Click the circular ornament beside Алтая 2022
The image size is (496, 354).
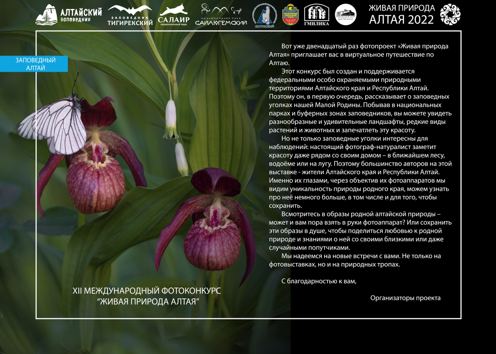(x=449, y=14)
